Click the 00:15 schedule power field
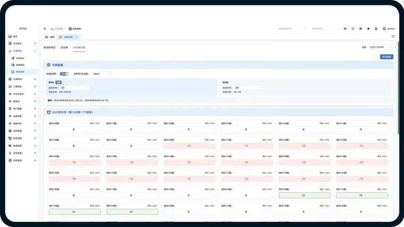The image size is (404, 227). pos(132,130)
